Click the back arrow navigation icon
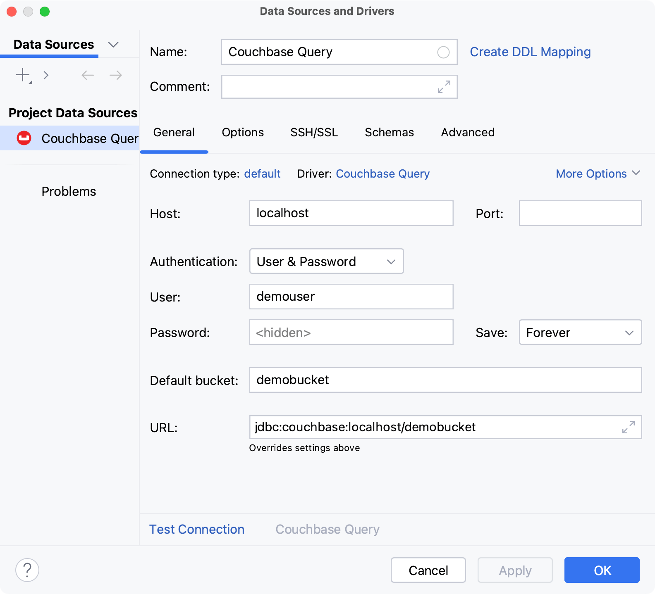The width and height of the screenshot is (655, 594). [x=88, y=75]
